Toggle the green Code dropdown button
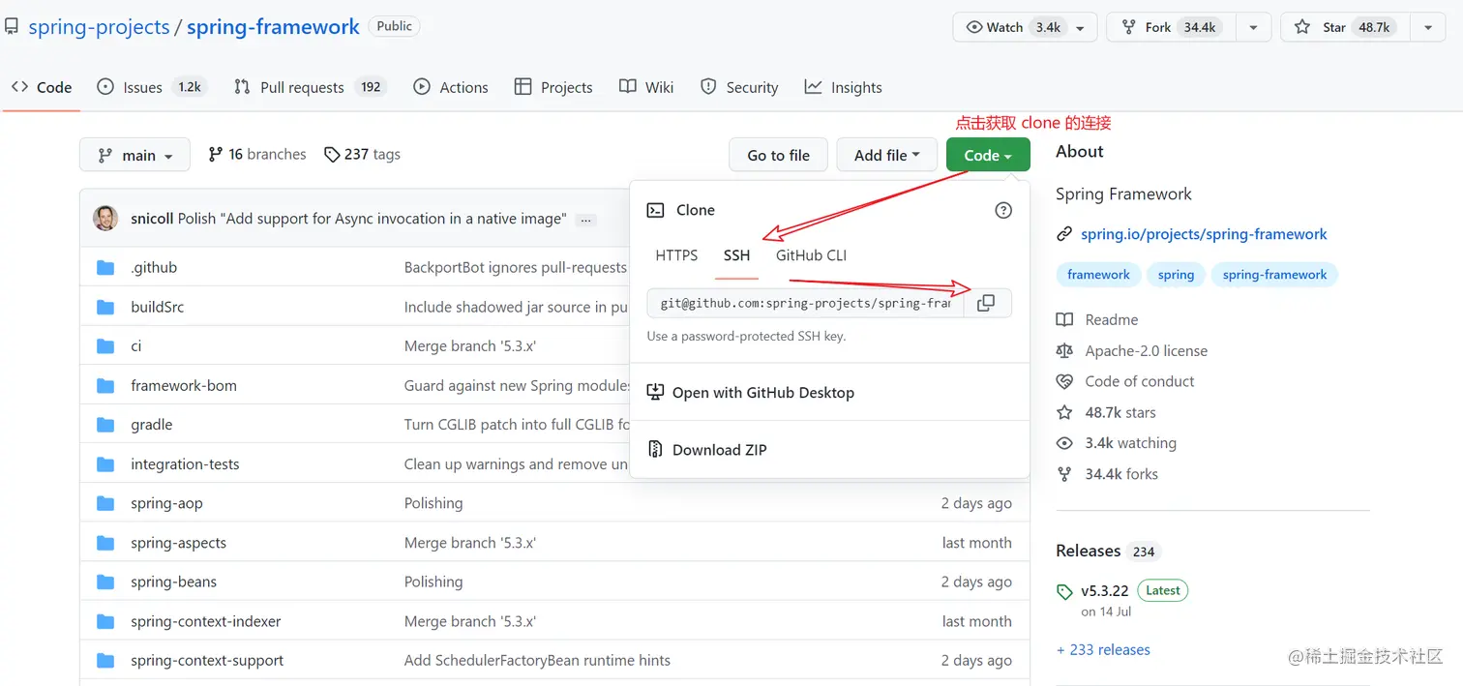The image size is (1463, 686). point(988,155)
